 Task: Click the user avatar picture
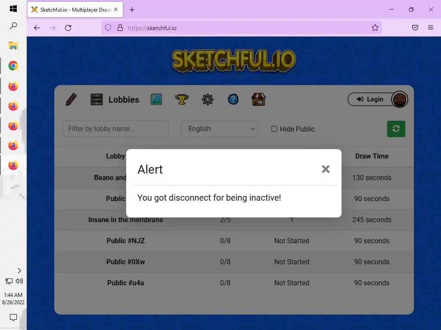coord(399,99)
